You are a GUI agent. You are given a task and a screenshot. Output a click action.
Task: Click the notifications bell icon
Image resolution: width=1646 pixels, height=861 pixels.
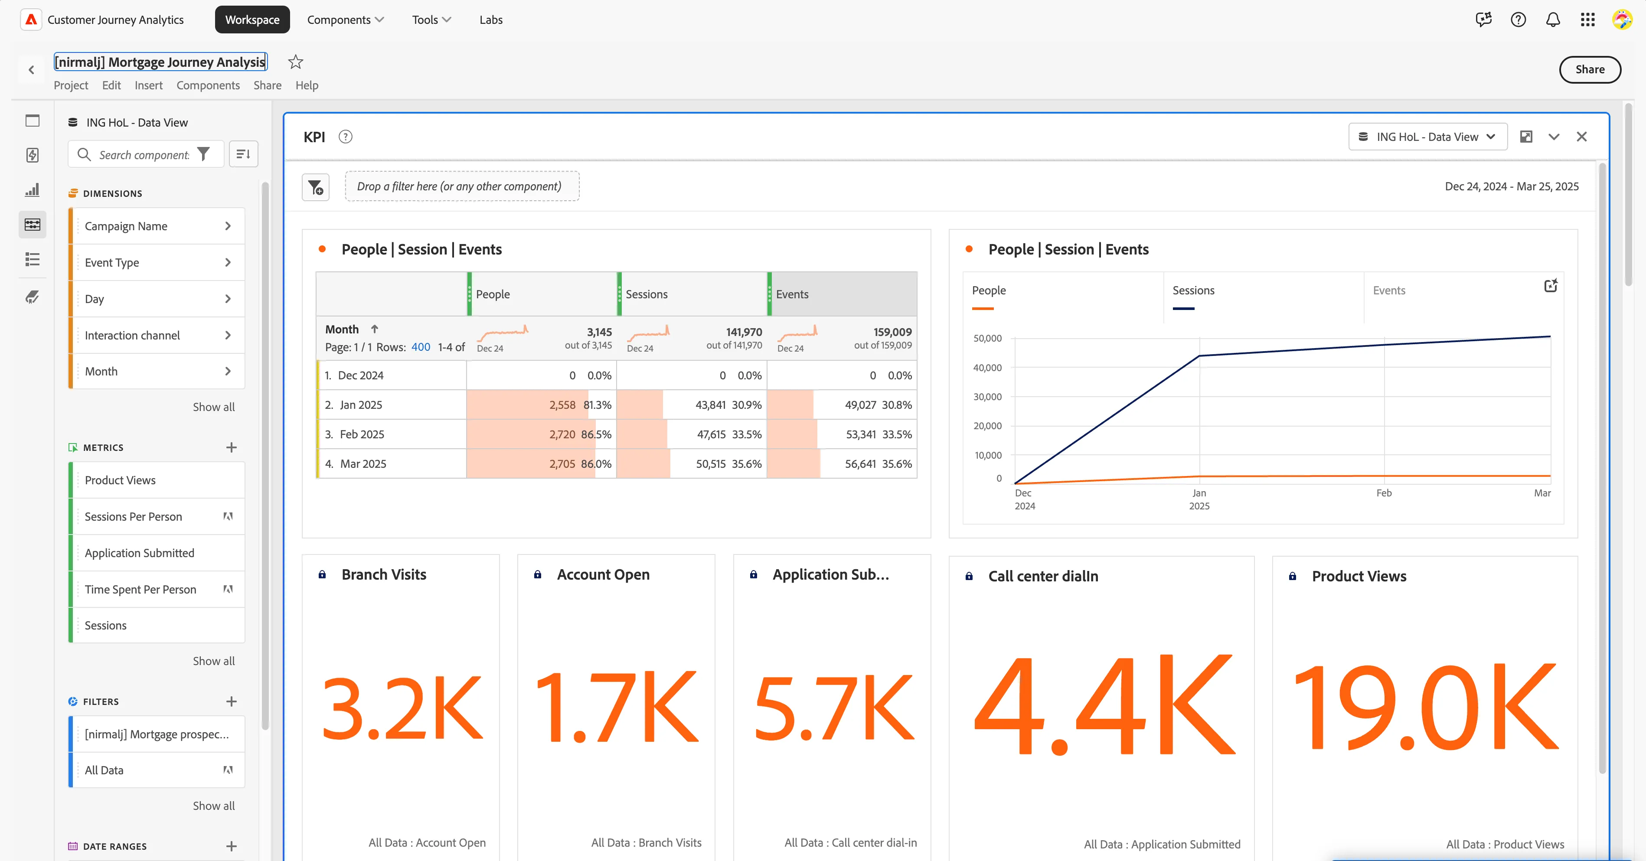click(1553, 20)
